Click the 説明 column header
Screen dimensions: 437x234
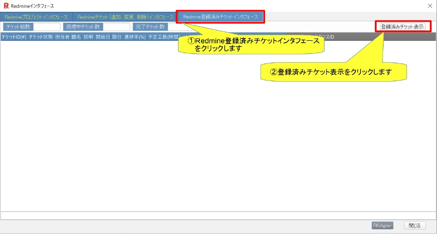88,37
